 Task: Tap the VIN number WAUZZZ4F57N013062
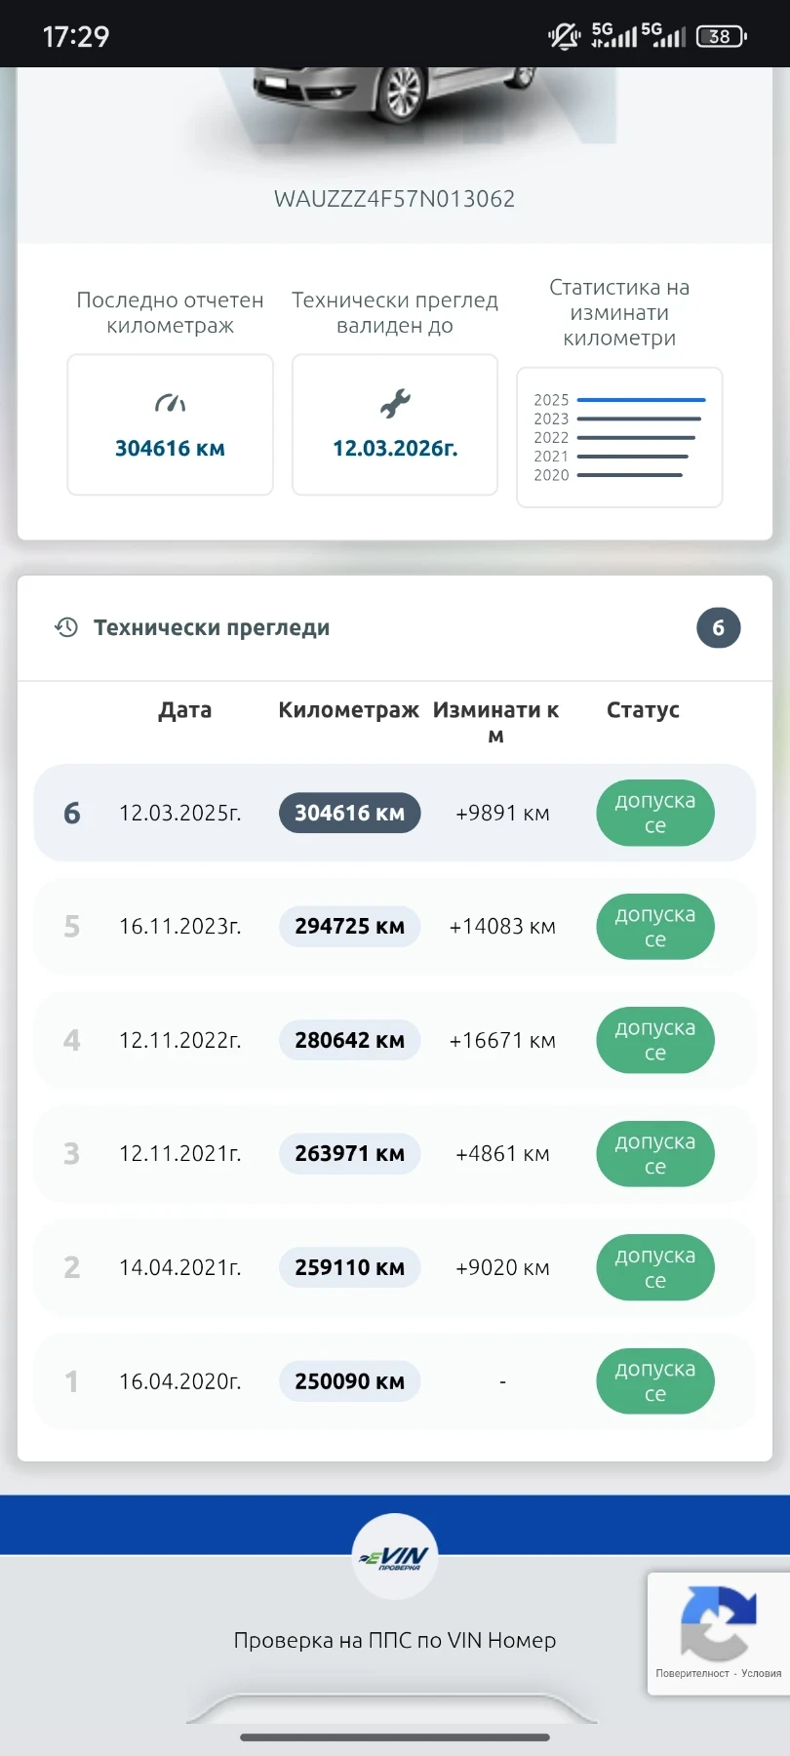point(394,199)
